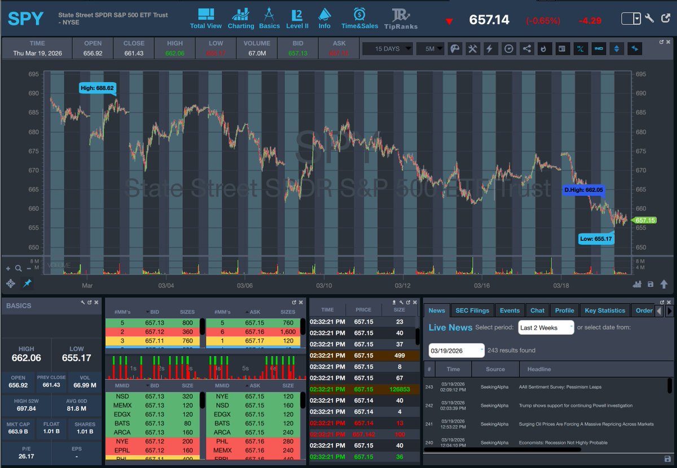Click the share chart icon
This screenshot has height=468, width=677.
tap(526, 49)
